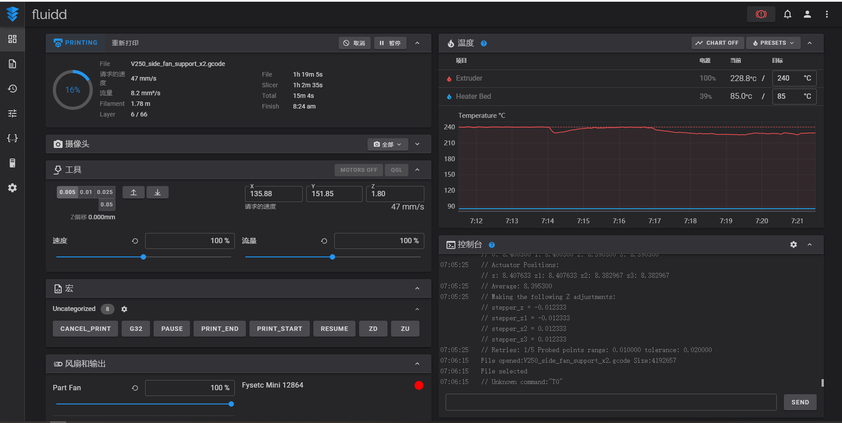The image size is (842, 423).
Task: Reset the flow percentage
Action: coord(324,241)
